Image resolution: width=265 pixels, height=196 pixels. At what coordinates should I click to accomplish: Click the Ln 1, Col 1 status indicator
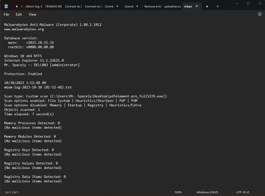coord(12,192)
